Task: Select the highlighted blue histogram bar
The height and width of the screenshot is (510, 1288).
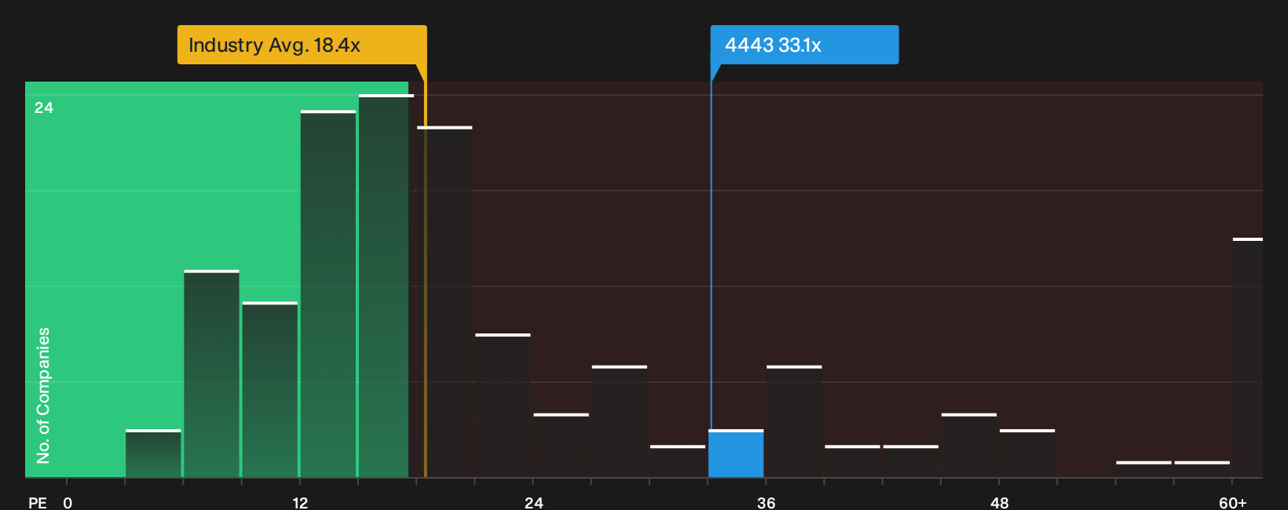Action: tap(736, 454)
